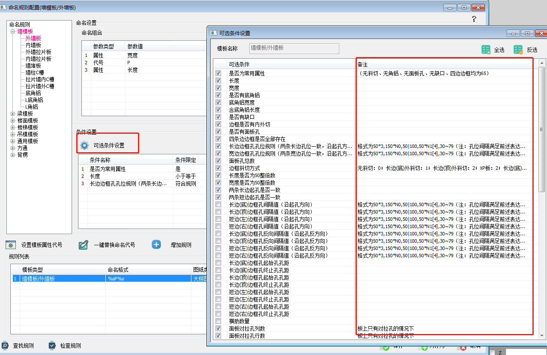Uncheck 是否为常用属性 checkbox

click(218, 73)
